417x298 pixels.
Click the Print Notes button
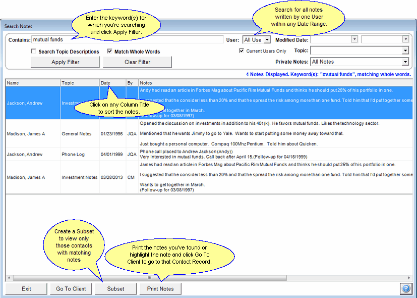point(160,289)
